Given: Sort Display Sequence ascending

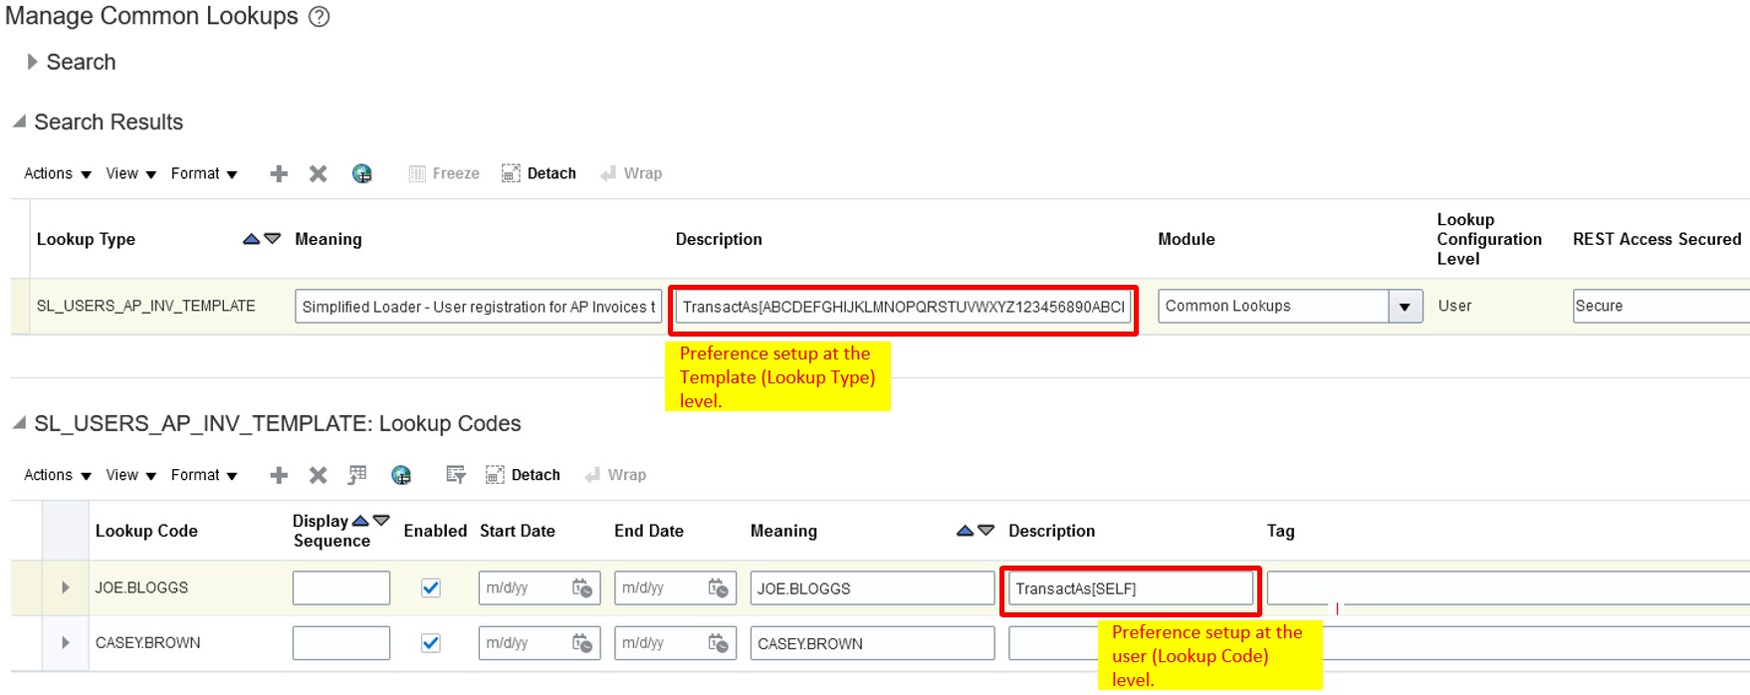Looking at the screenshot, I should (360, 521).
